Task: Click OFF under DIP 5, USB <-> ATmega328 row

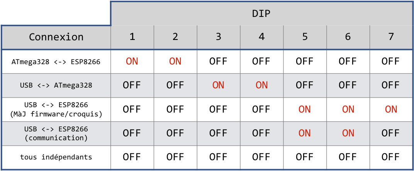Action: [305, 85]
